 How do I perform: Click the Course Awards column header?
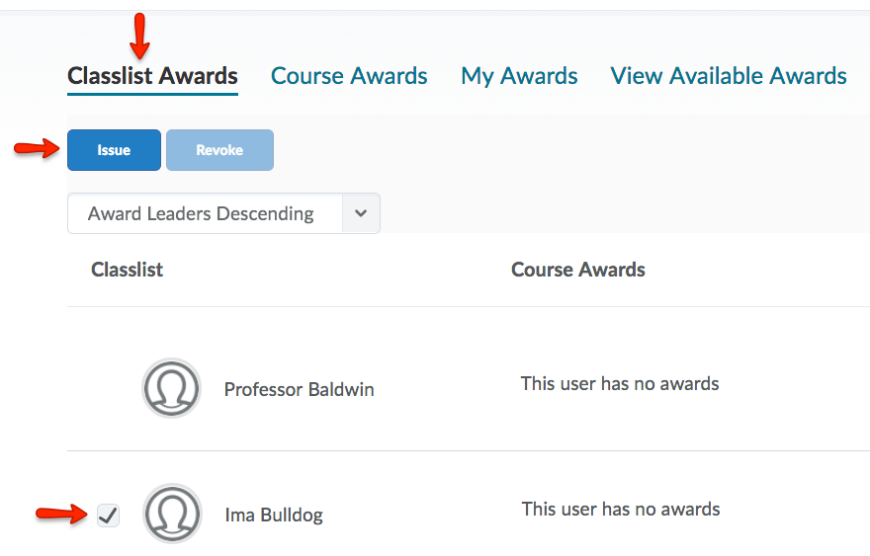[x=577, y=270]
